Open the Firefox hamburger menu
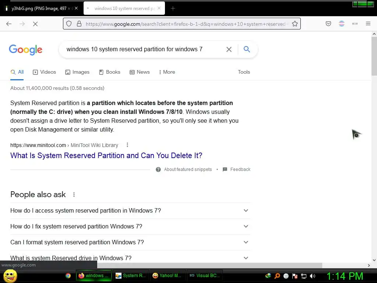This screenshot has height=283, width=377. coord(368,24)
